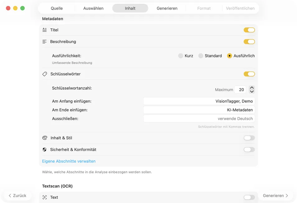Click the Sicherheit & Konformität shield icon

click(45, 150)
